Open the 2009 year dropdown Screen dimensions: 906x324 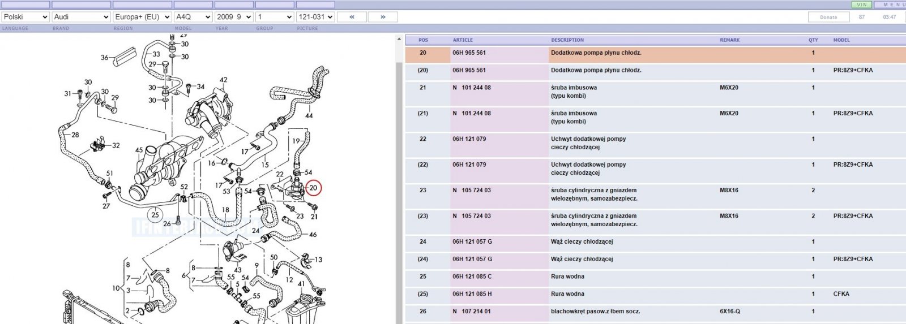(234, 17)
